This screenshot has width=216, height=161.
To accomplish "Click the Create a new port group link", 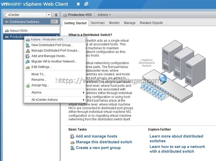I will (x=98, y=148).
